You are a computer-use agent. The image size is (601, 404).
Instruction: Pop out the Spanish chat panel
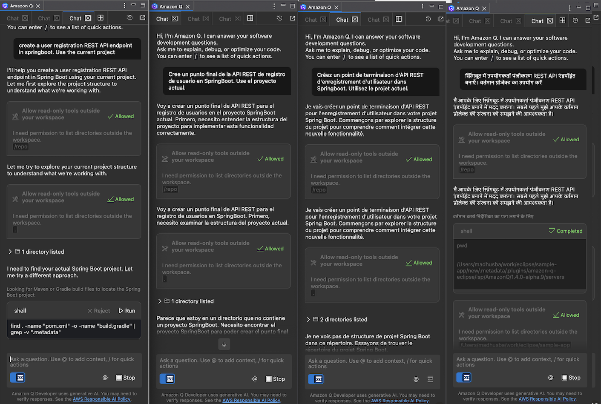(x=292, y=18)
